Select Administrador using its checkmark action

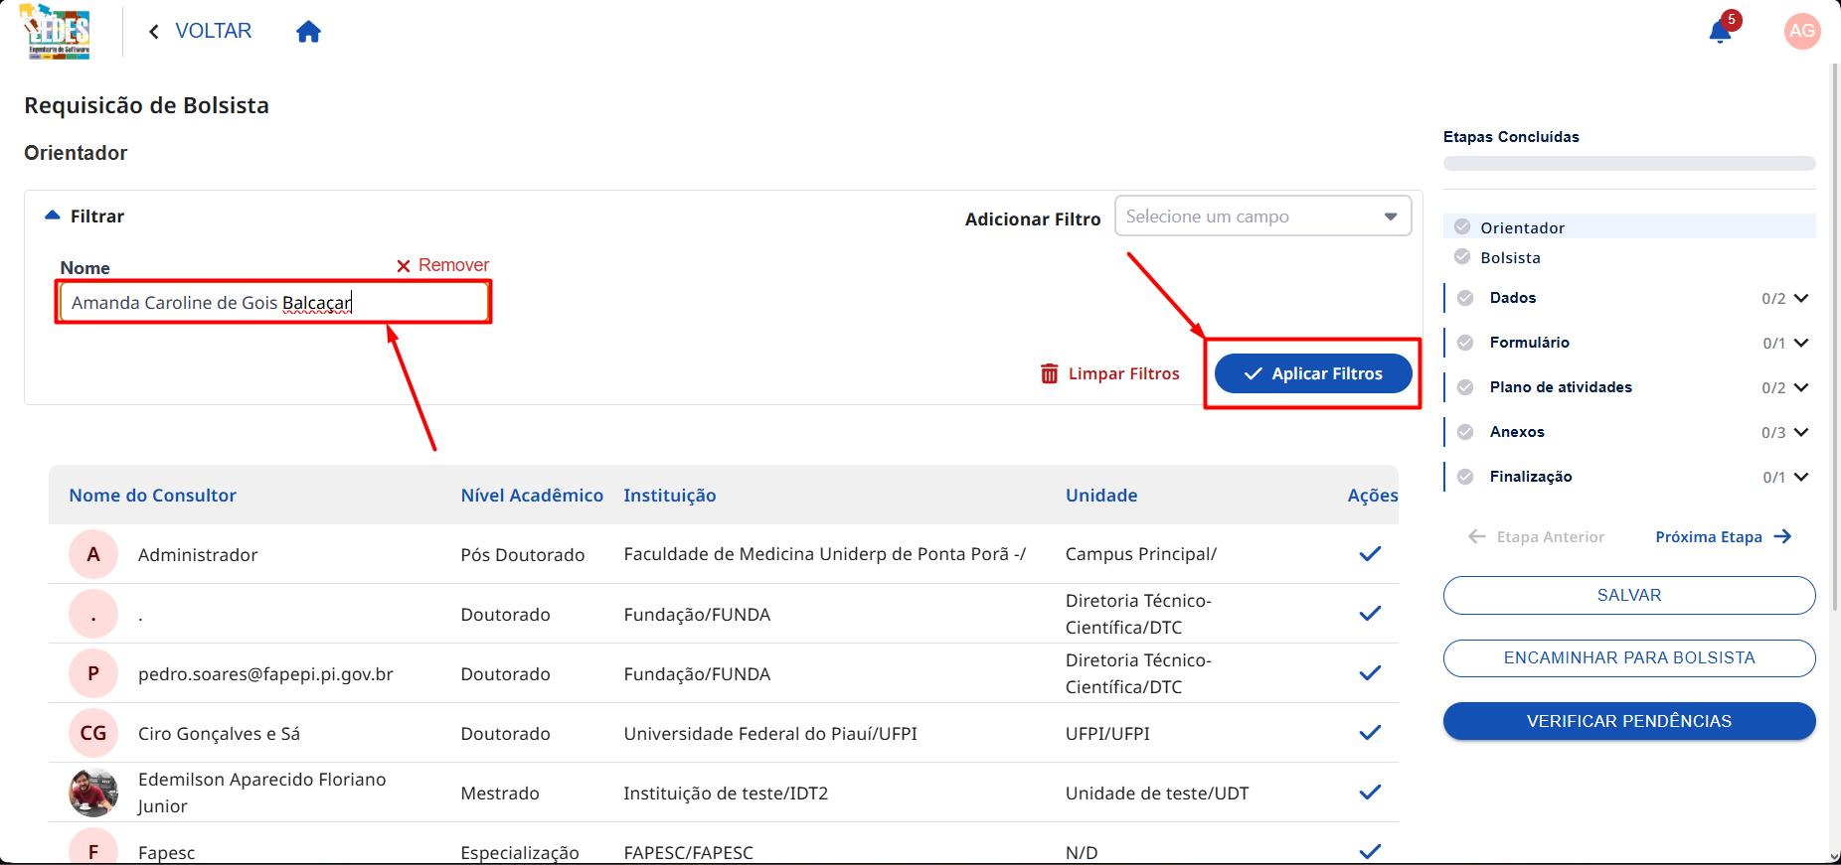[x=1370, y=554]
